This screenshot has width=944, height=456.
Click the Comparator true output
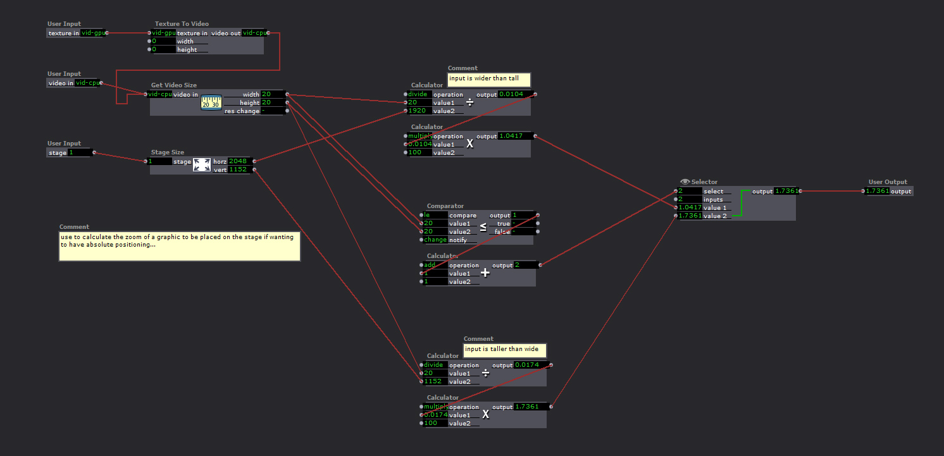click(523, 223)
